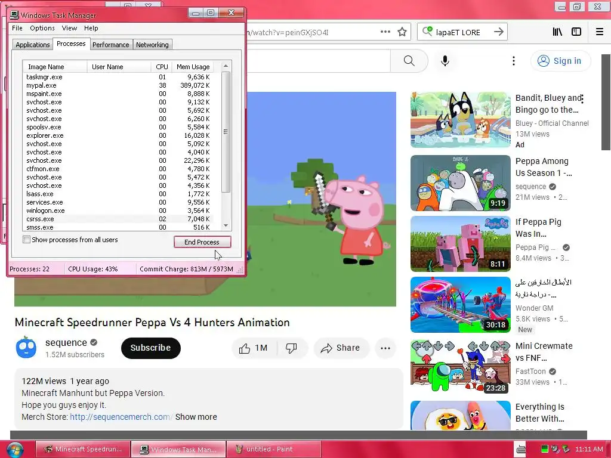611x458 pixels.
Task: Open the sequencemerch.com merch store link
Action: coord(121,417)
